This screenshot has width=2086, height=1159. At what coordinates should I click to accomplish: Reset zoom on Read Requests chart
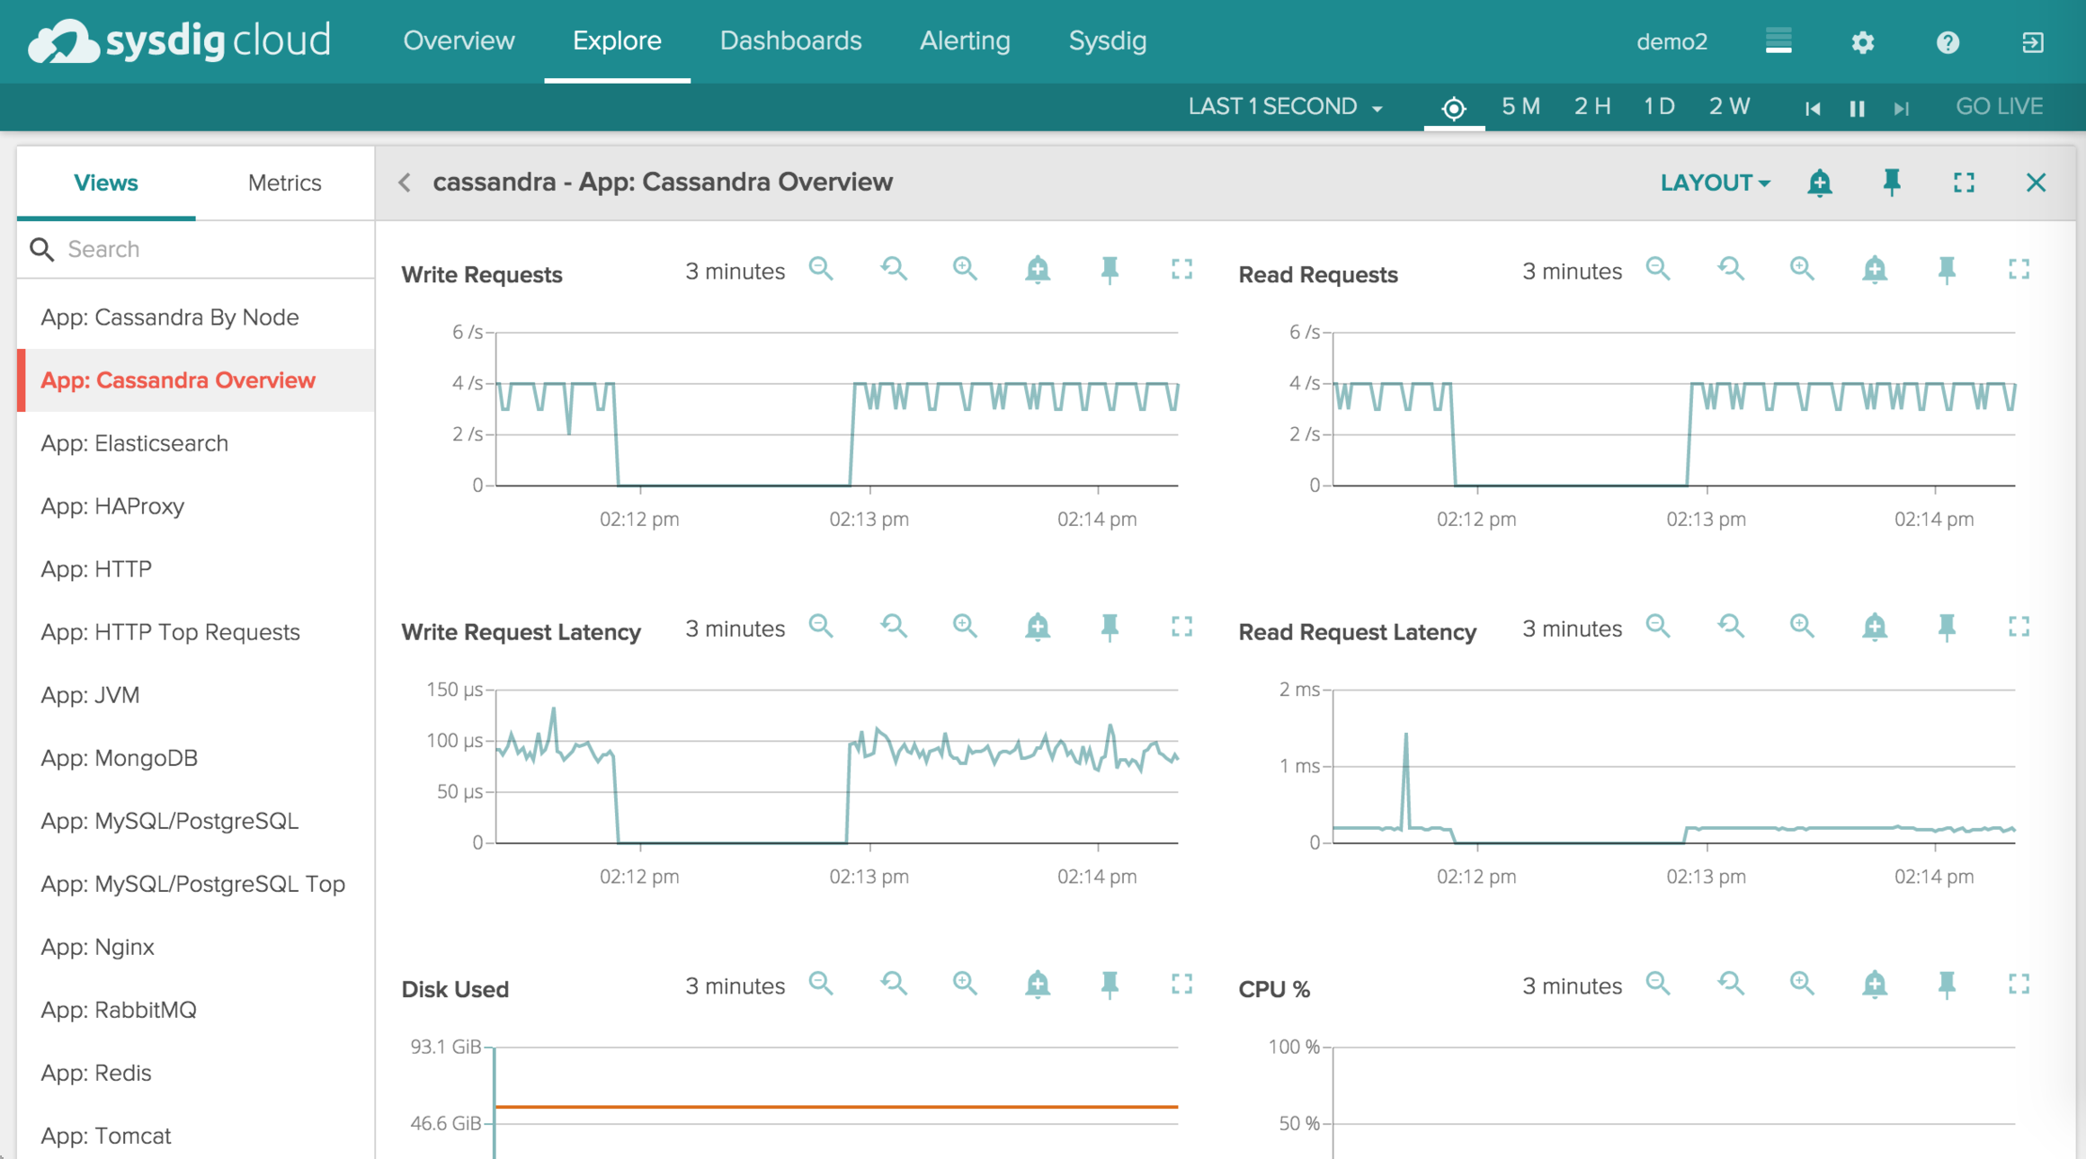tap(1730, 269)
